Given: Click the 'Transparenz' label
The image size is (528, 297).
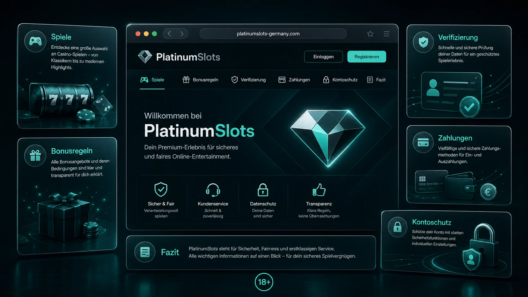Looking at the screenshot, I should tap(319, 204).
